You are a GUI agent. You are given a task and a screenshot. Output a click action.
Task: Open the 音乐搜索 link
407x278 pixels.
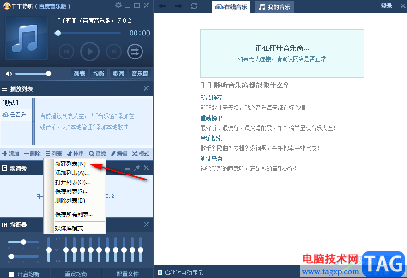[211, 138]
